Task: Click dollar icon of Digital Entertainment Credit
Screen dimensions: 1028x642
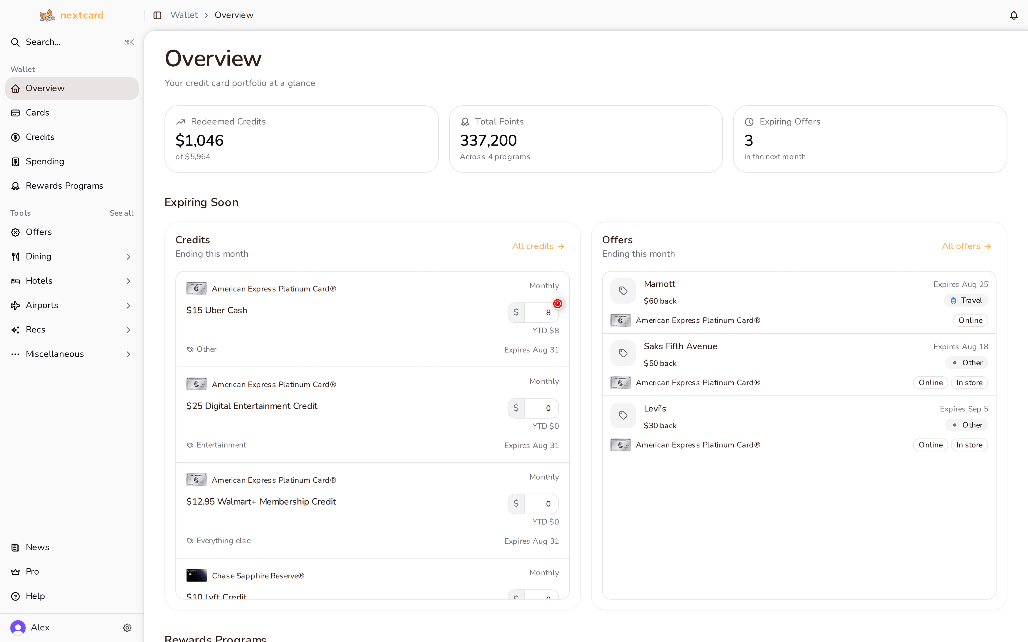Action: pos(516,408)
